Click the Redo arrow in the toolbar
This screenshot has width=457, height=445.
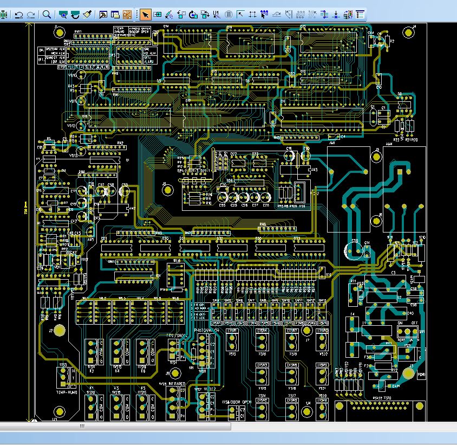pyautogui.click(x=31, y=15)
